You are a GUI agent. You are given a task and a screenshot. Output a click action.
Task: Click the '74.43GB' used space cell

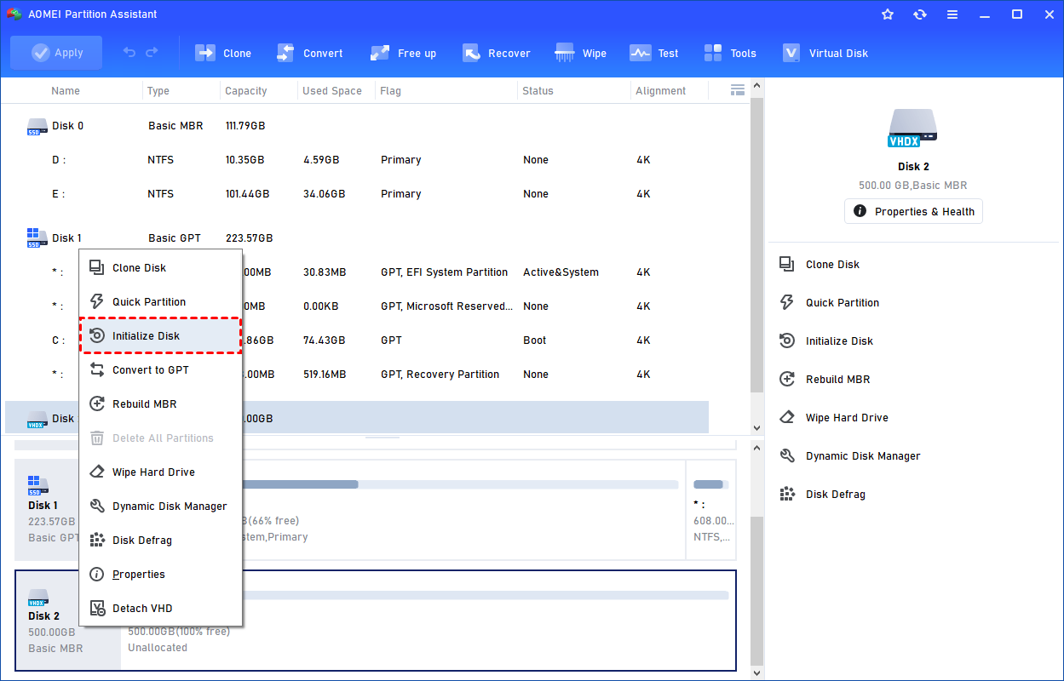pos(324,340)
